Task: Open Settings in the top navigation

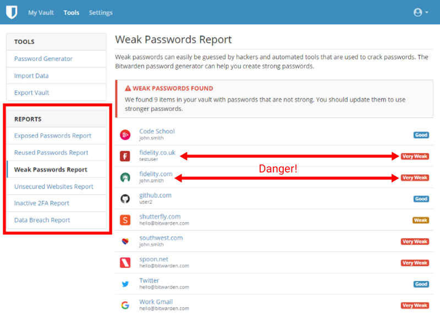Action: [101, 13]
